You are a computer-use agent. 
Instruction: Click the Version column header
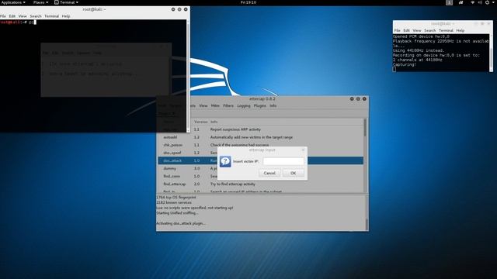(x=200, y=122)
